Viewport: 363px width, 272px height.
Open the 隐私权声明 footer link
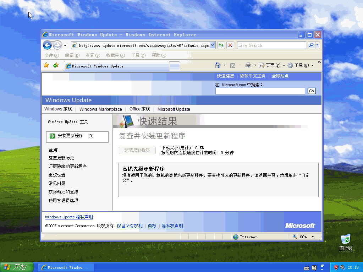click(x=172, y=226)
